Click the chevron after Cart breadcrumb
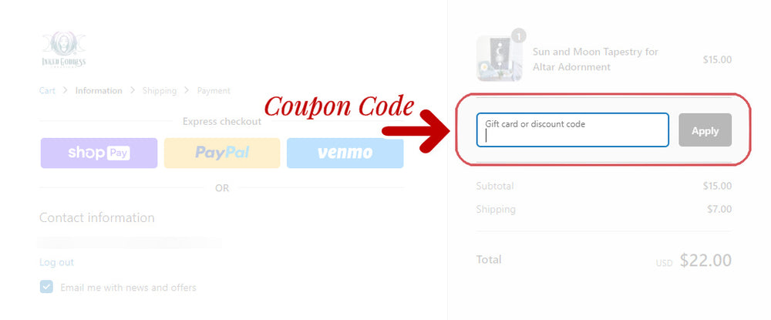This screenshot has height=320, width=771. click(x=66, y=90)
